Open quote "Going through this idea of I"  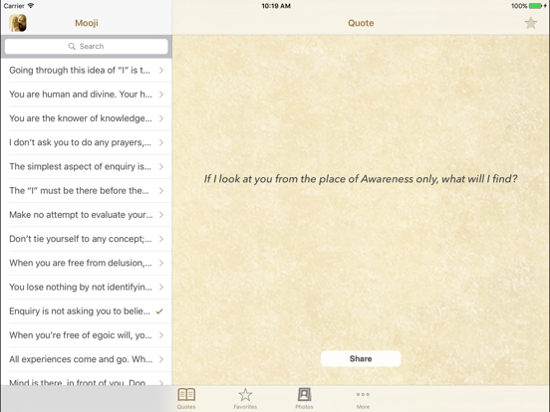click(x=87, y=71)
